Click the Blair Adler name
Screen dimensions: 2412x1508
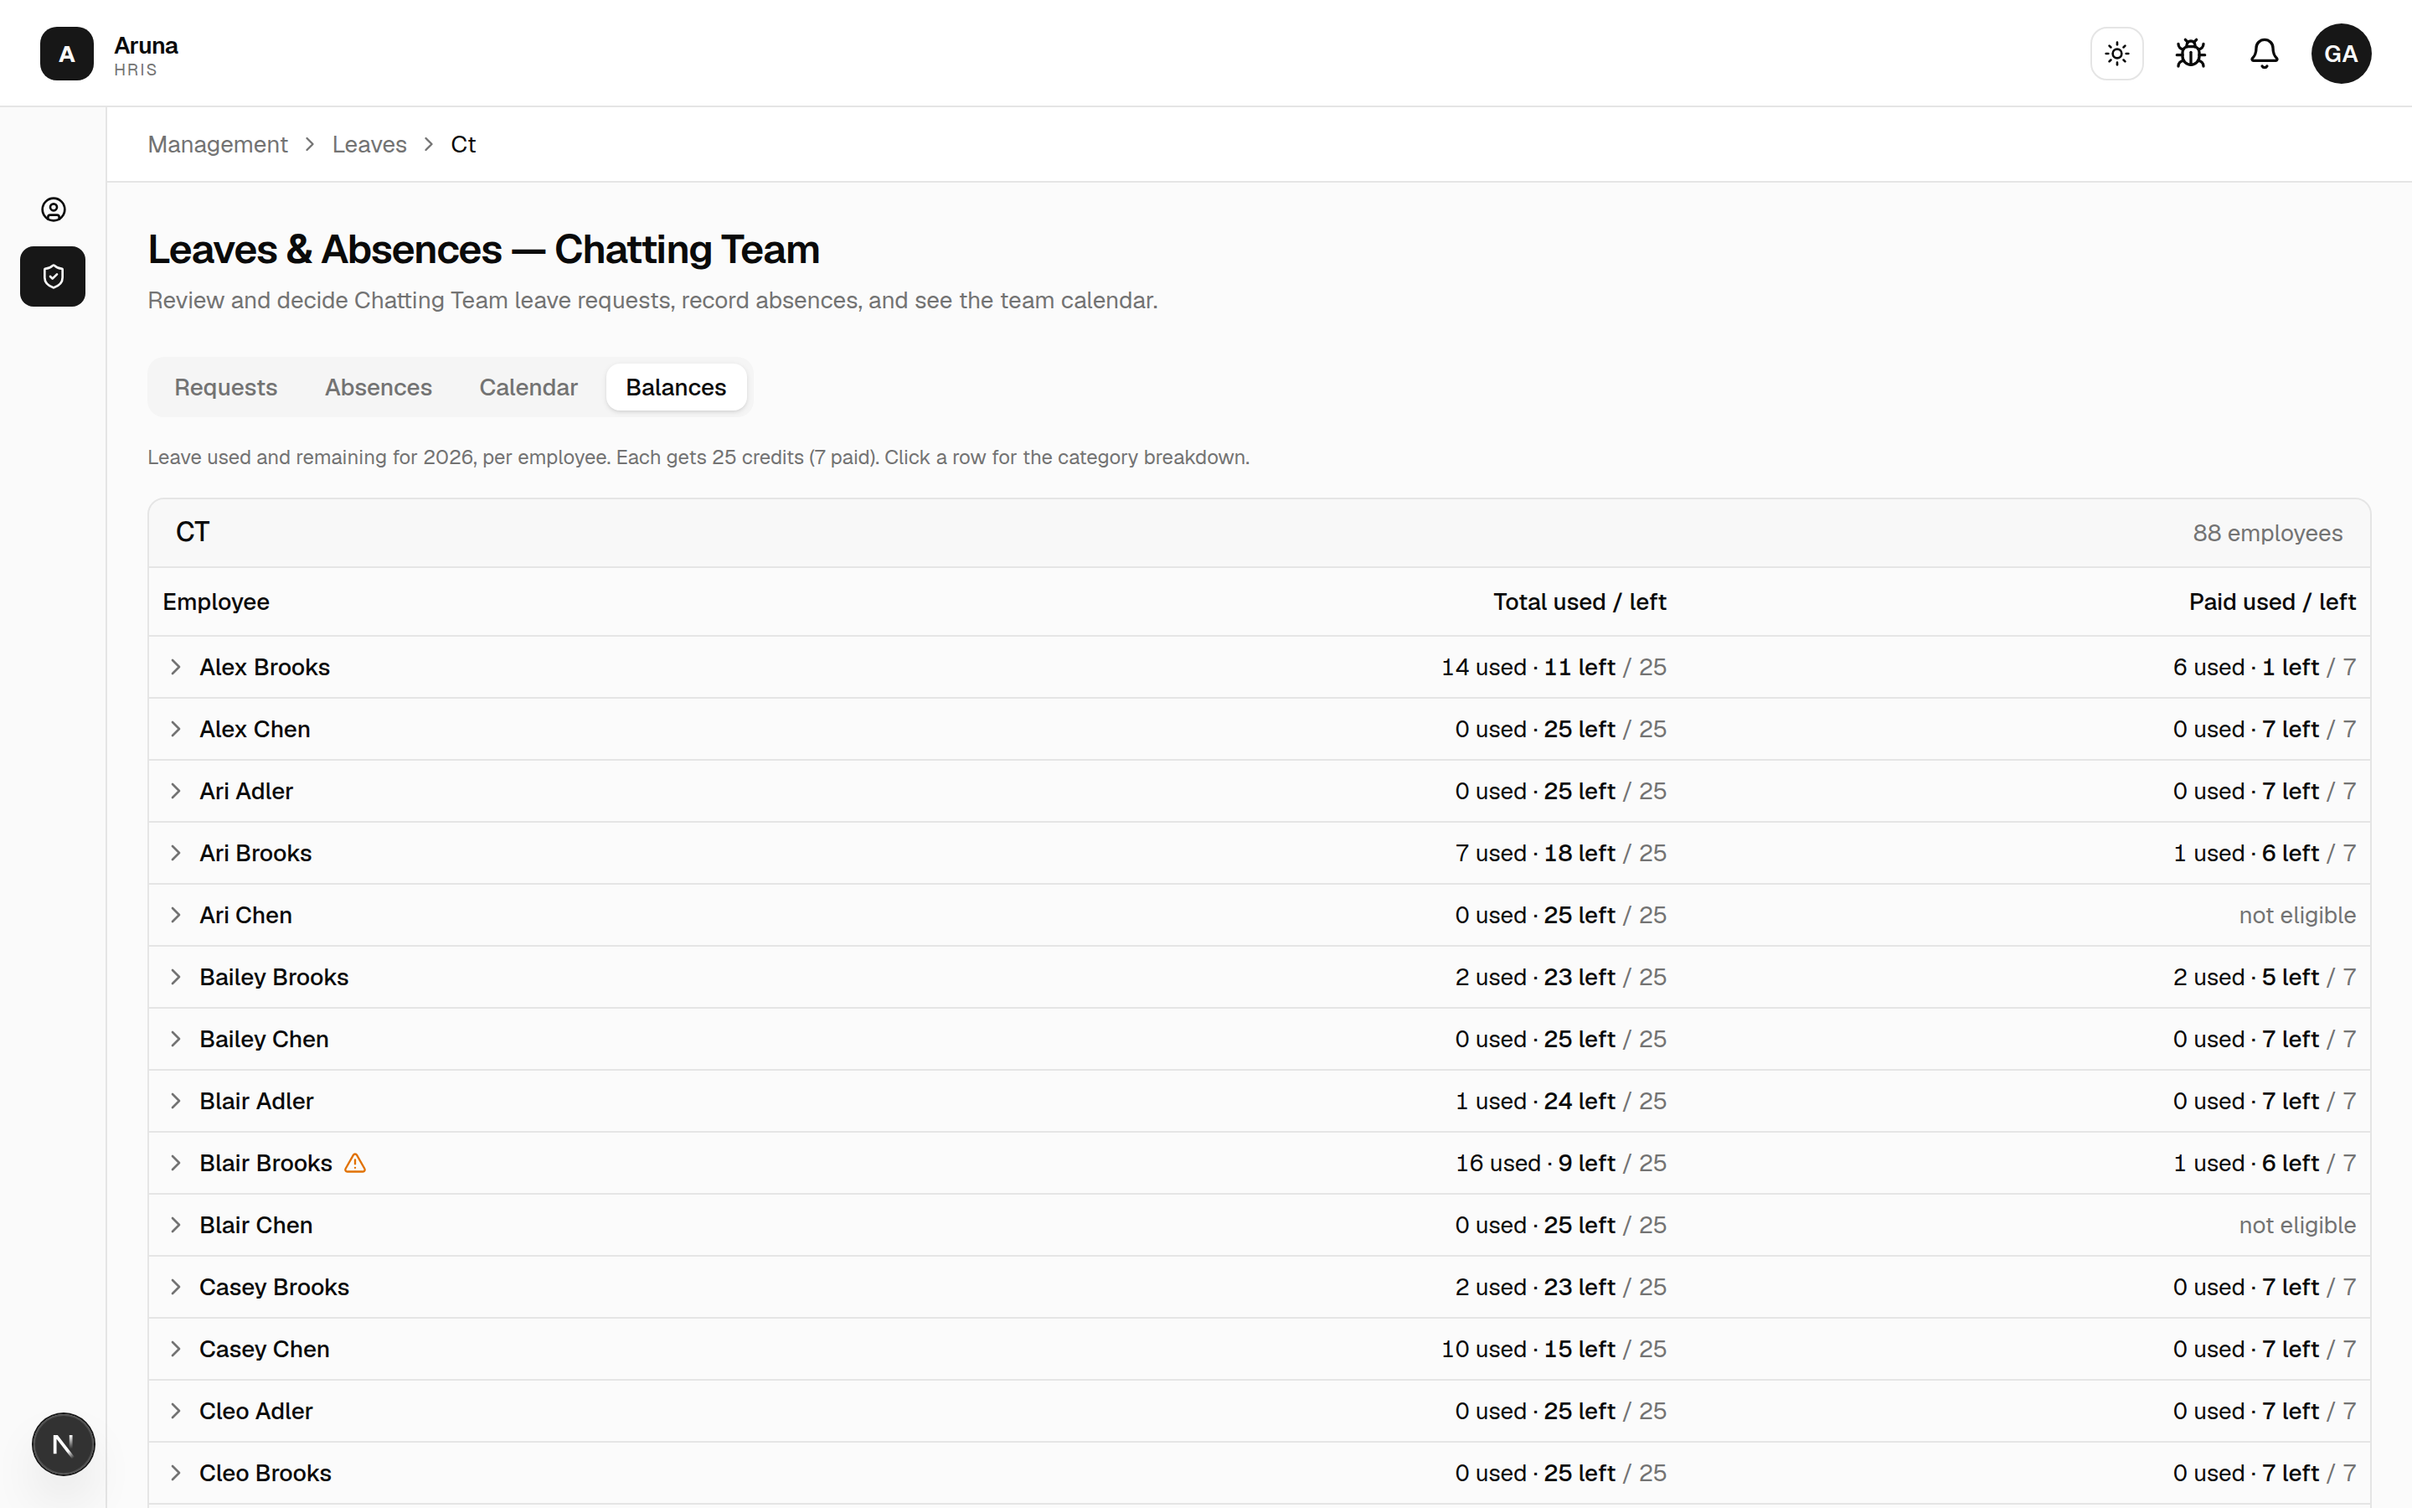coord(256,1101)
